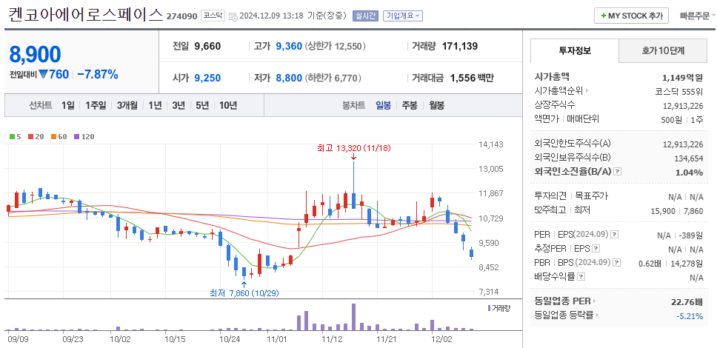Open the 빠른주문 dropdown

point(698,16)
